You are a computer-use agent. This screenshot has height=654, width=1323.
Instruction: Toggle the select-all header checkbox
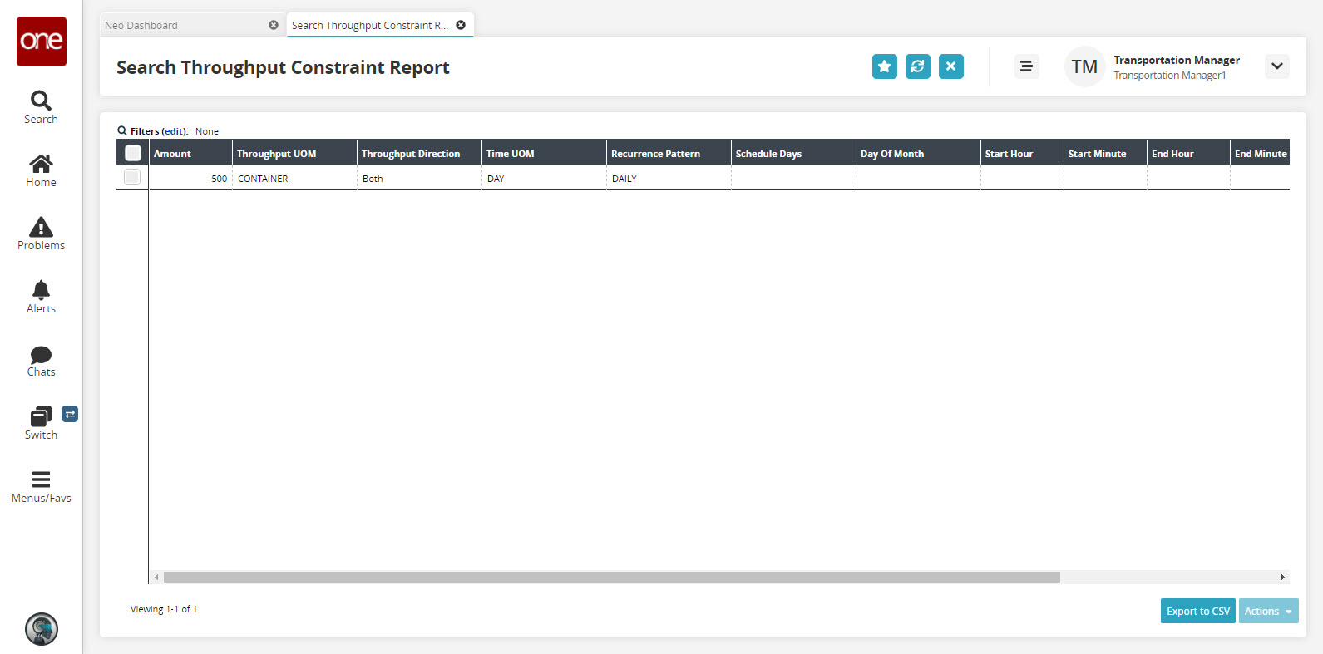pos(132,153)
